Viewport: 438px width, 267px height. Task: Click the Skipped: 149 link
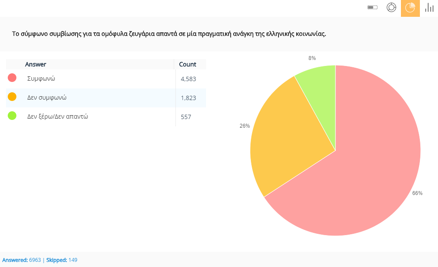pos(62,260)
